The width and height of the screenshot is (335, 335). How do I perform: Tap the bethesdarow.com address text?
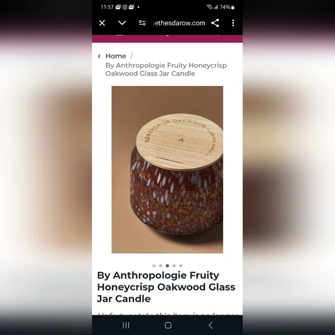click(179, 23)
